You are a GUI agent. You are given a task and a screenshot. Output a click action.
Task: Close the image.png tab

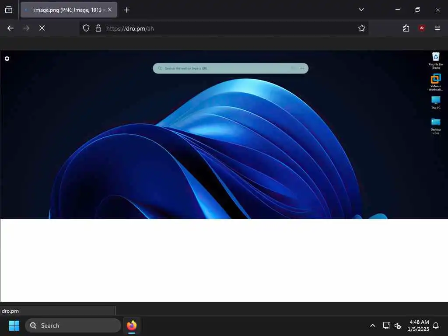[110, 10]
